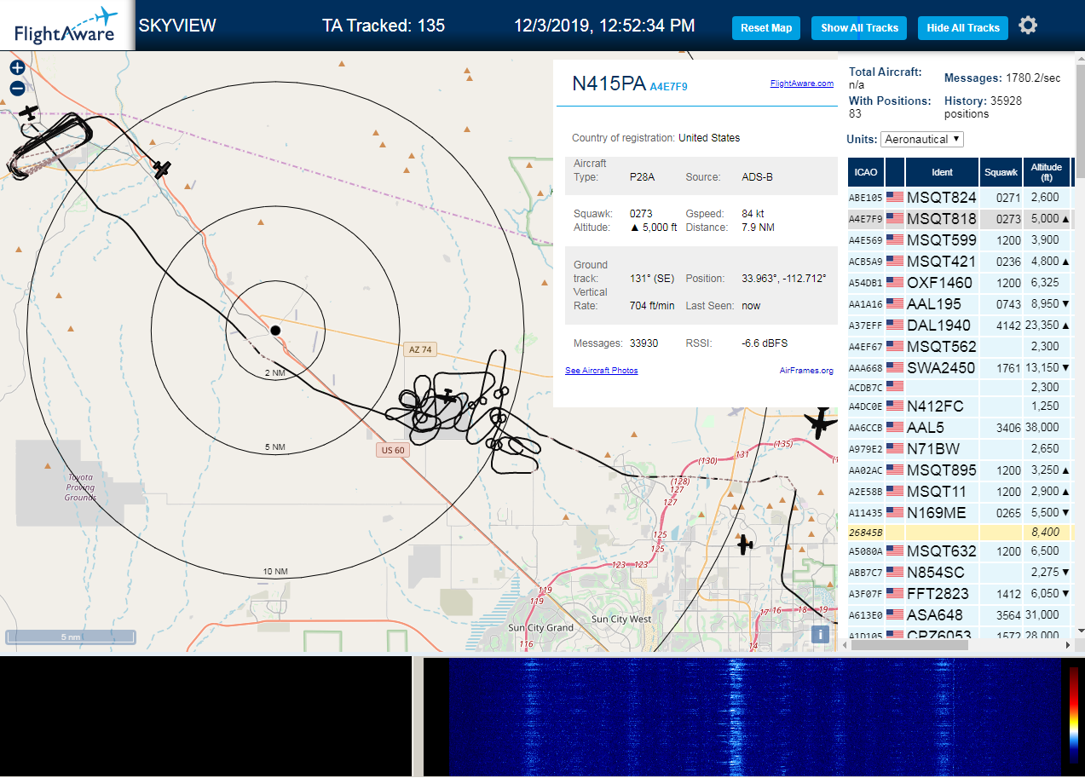Click the 10 NM range ring label
The width and height of the screenshot is (1085, 778).
pyautogui.click(x=275, y=571)
